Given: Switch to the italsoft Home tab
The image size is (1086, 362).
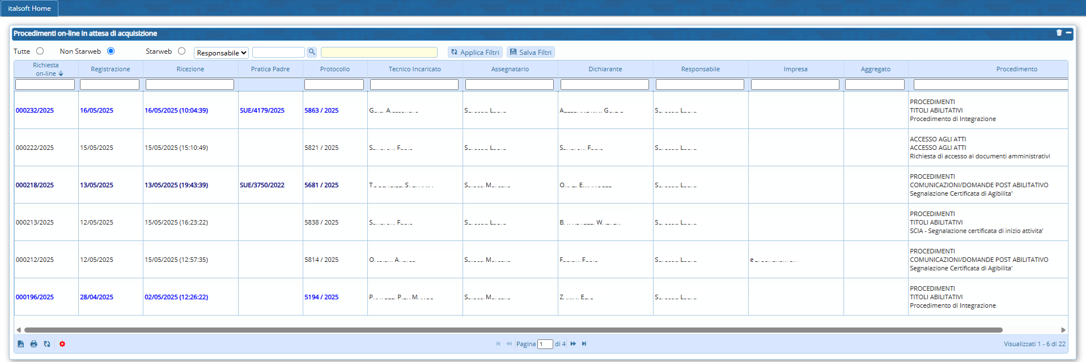Looking at the screenshot, I should tap(29, 8).
